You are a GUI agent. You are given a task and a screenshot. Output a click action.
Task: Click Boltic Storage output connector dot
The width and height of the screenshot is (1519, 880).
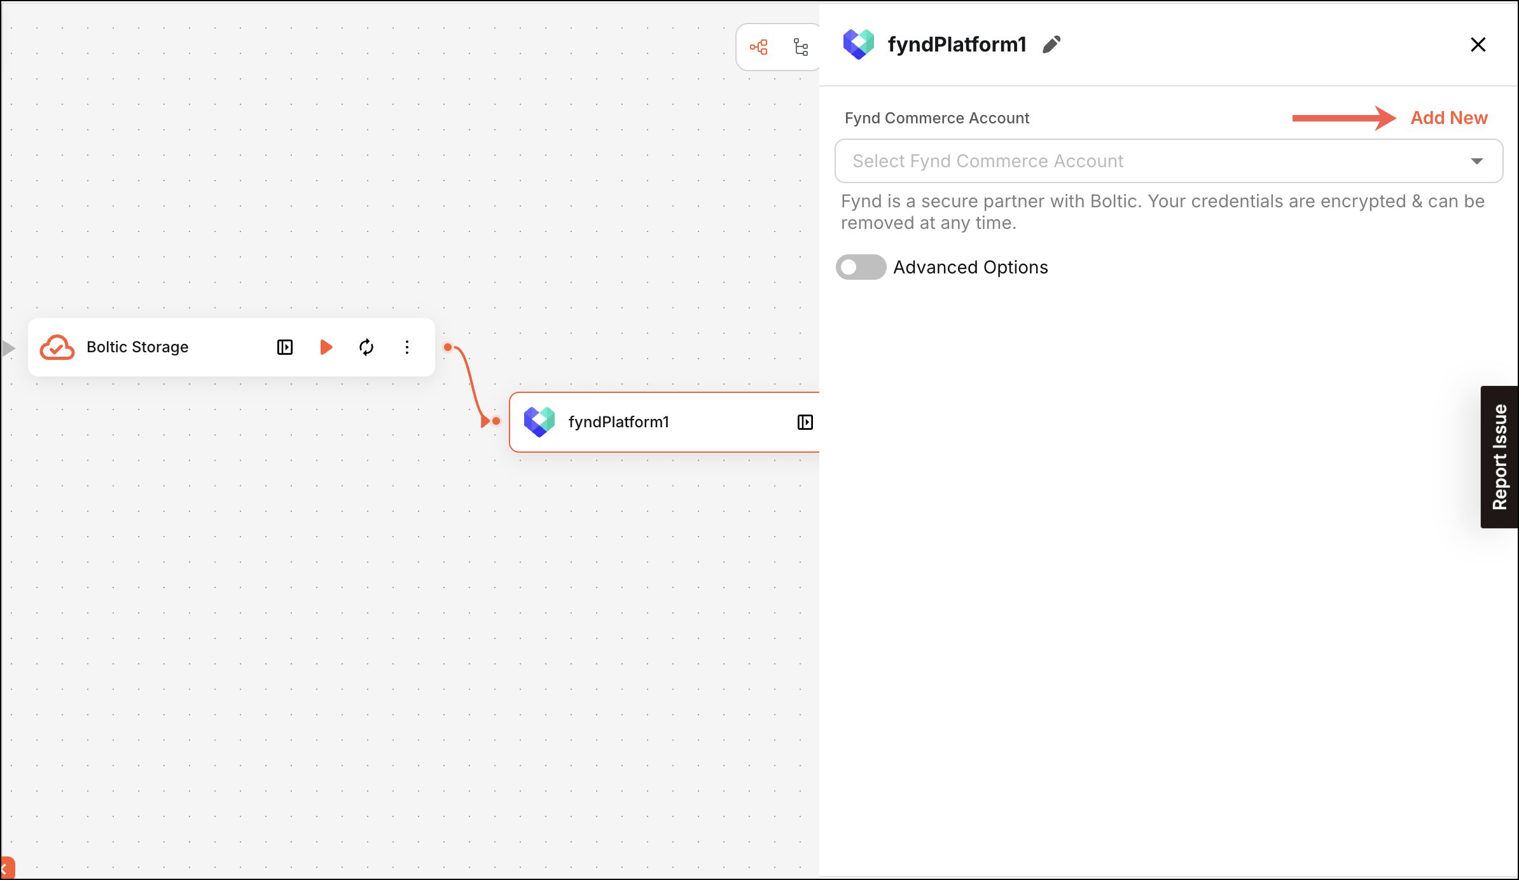click(448, 347)
